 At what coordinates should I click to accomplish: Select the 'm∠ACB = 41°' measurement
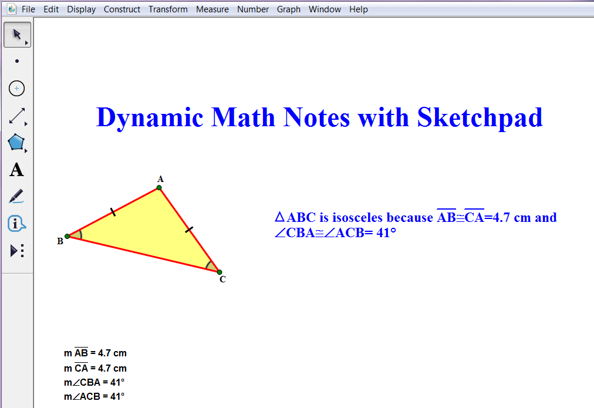94,396
